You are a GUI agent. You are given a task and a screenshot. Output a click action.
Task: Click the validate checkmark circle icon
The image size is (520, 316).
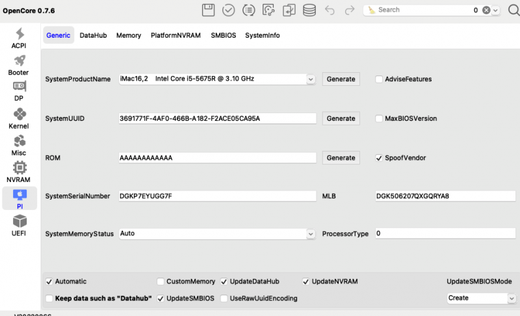(x=228, y=10)
